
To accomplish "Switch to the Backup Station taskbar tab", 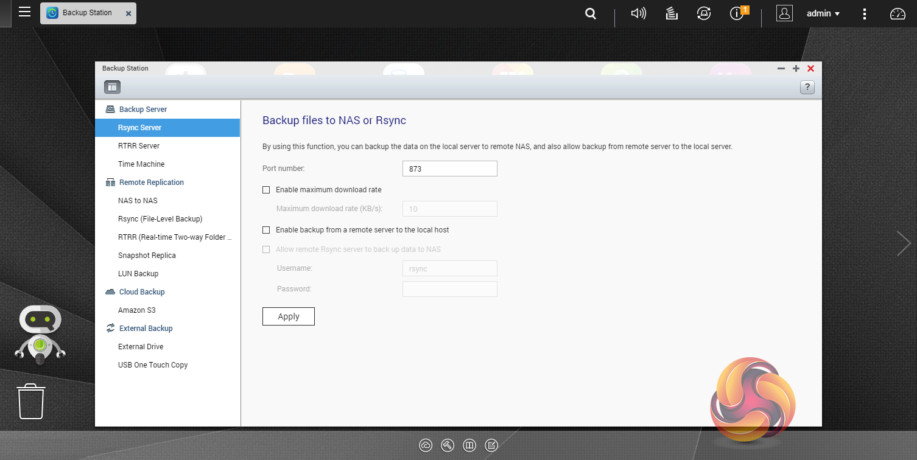I will 86,13.
